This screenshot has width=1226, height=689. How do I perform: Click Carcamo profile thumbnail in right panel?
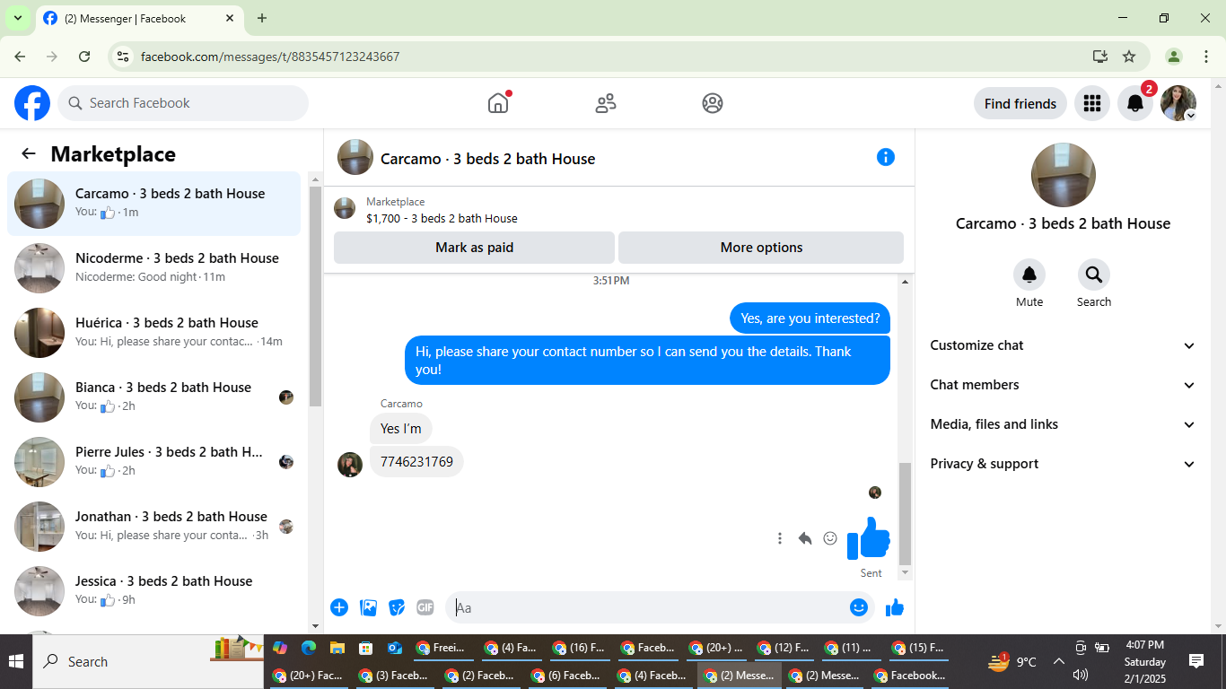(1063, 175)
